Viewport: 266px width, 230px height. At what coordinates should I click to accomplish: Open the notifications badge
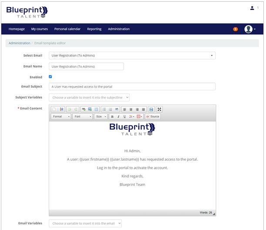236,29
